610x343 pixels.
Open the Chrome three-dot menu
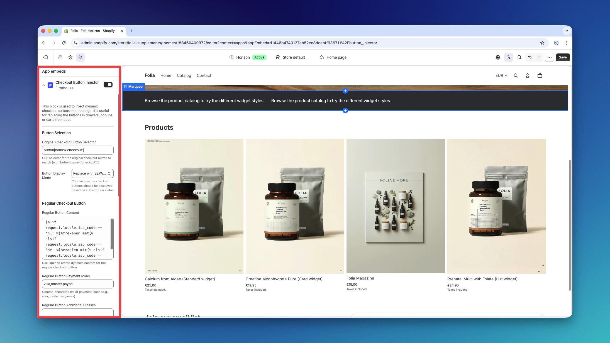566,43
